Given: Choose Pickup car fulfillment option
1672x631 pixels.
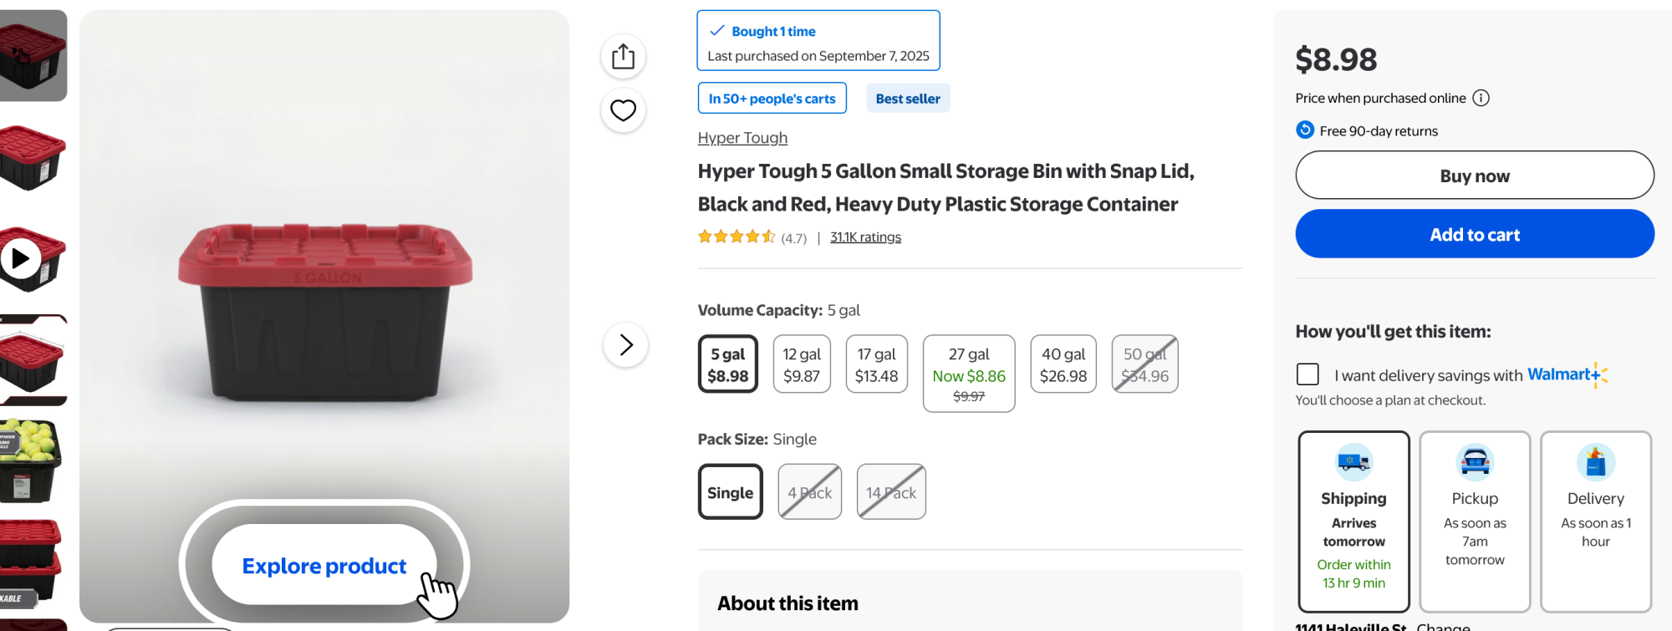Looking at the screenshot, I should pyautogui.click(x=1475, y=521).
